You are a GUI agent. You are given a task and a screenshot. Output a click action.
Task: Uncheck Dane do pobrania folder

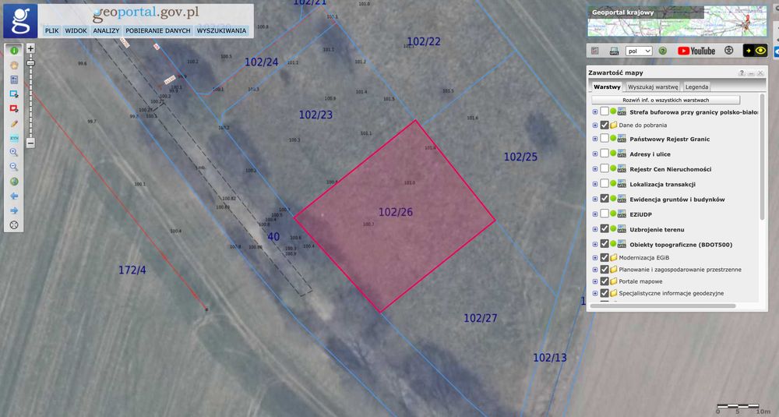point(605,125)
